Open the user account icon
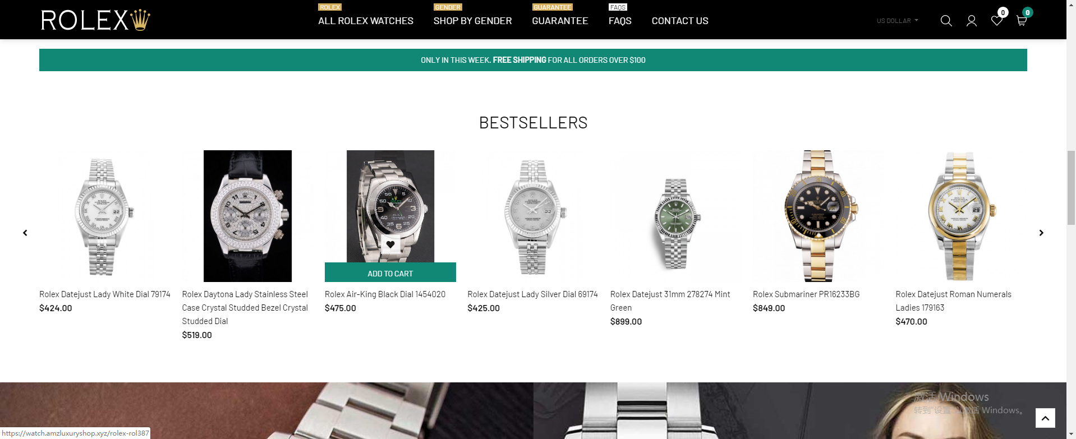 pyautogui.click(x=971, y=21)
